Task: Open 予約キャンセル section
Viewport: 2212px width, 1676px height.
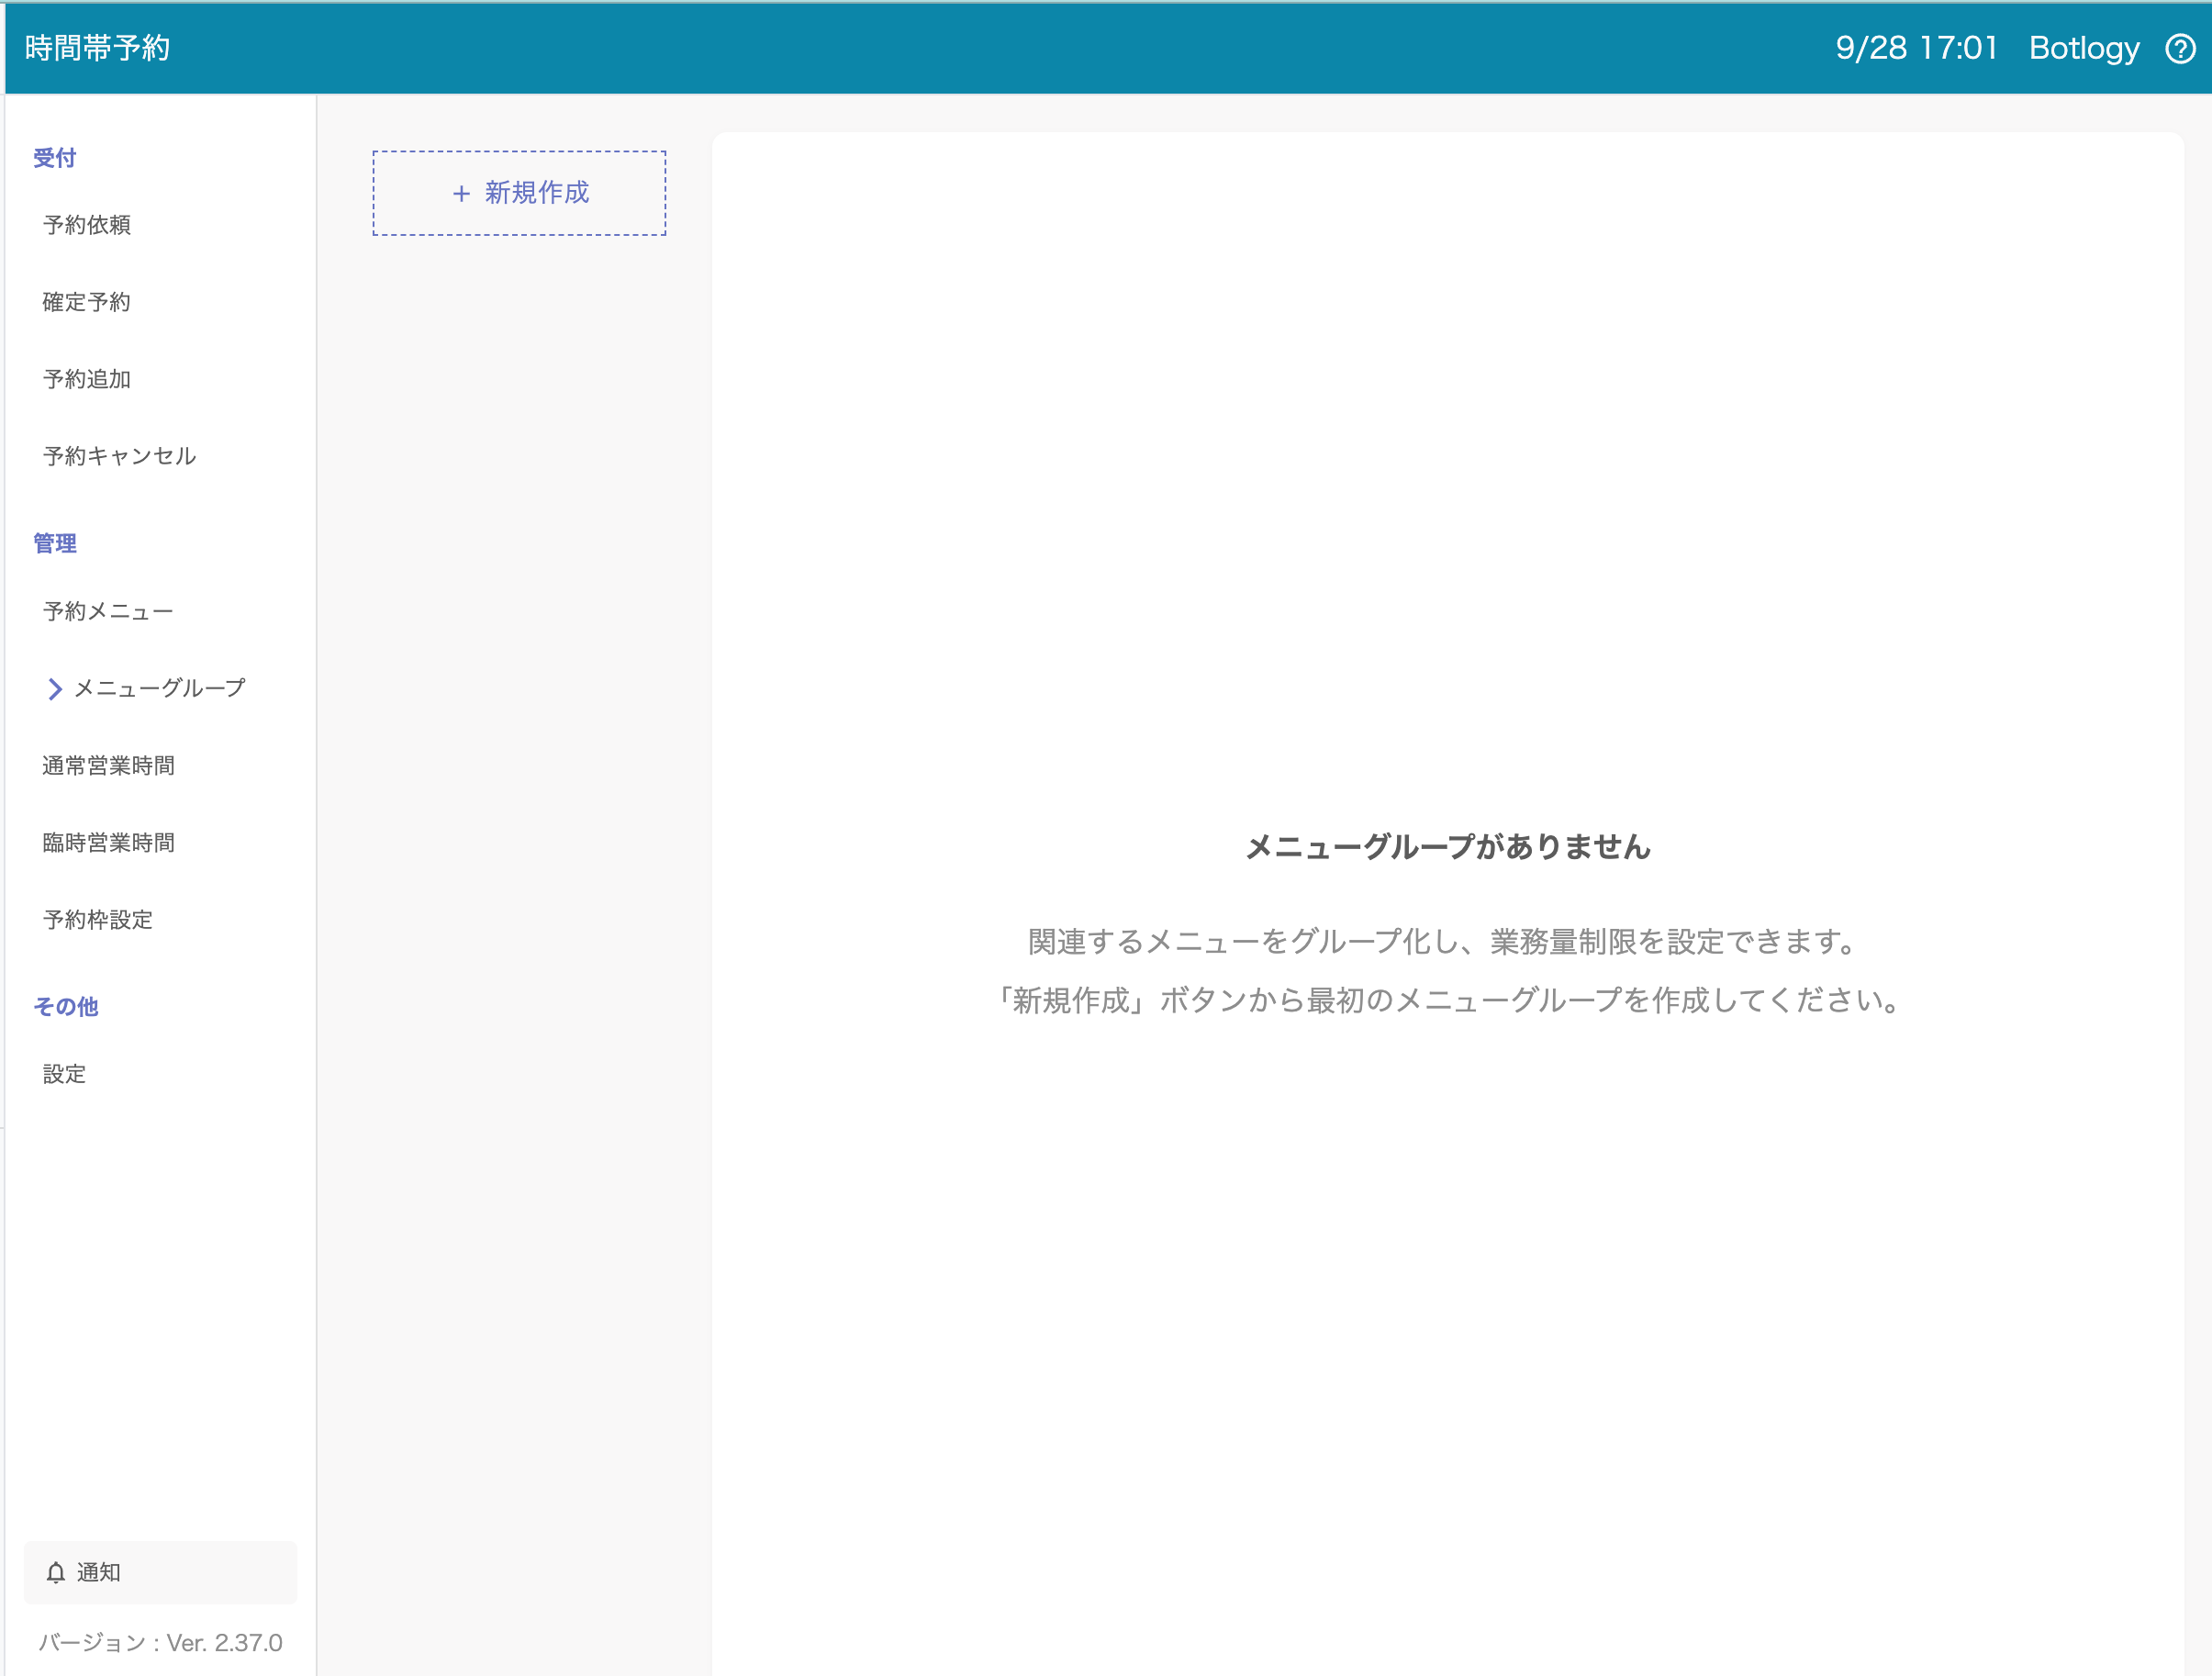Action: (x=119, y=456)
